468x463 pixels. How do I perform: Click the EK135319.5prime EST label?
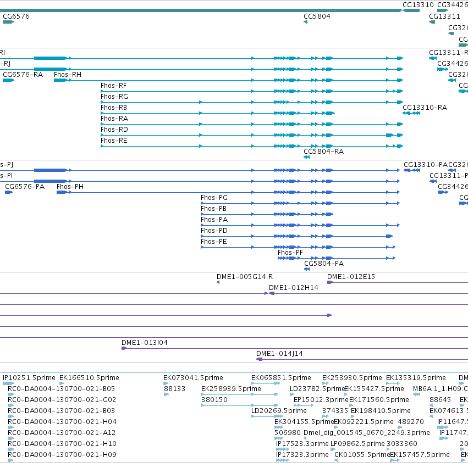(416, 378)
